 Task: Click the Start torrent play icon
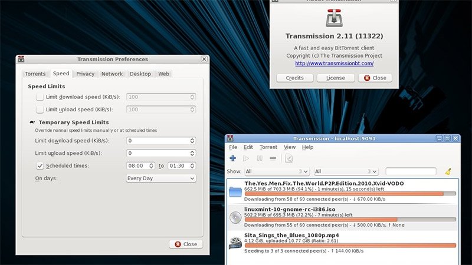(x=246, y=158)
